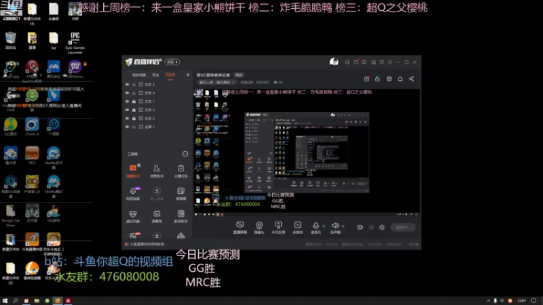Click the video record camera icon
543x305 pixels.
coord(360,227)
